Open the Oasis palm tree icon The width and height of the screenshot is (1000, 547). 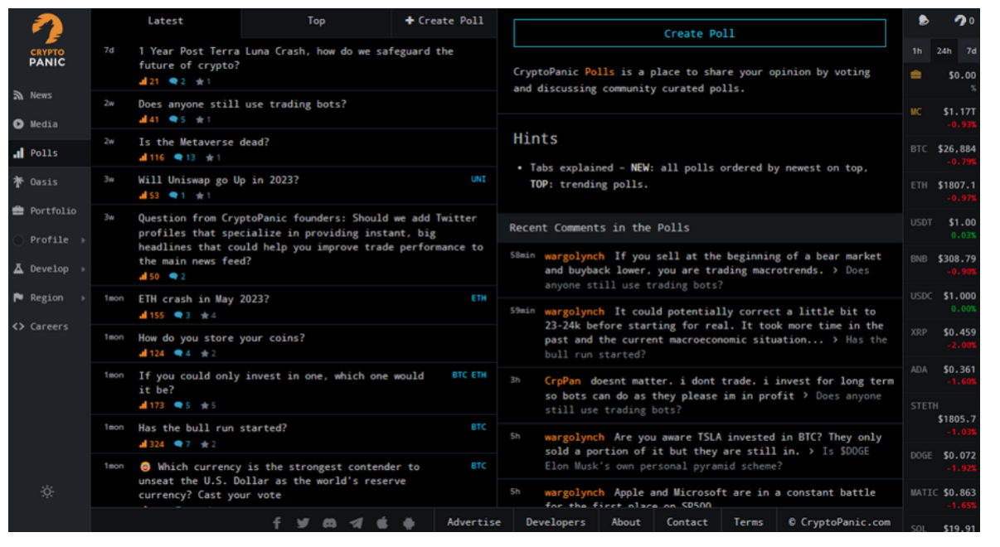18,182
